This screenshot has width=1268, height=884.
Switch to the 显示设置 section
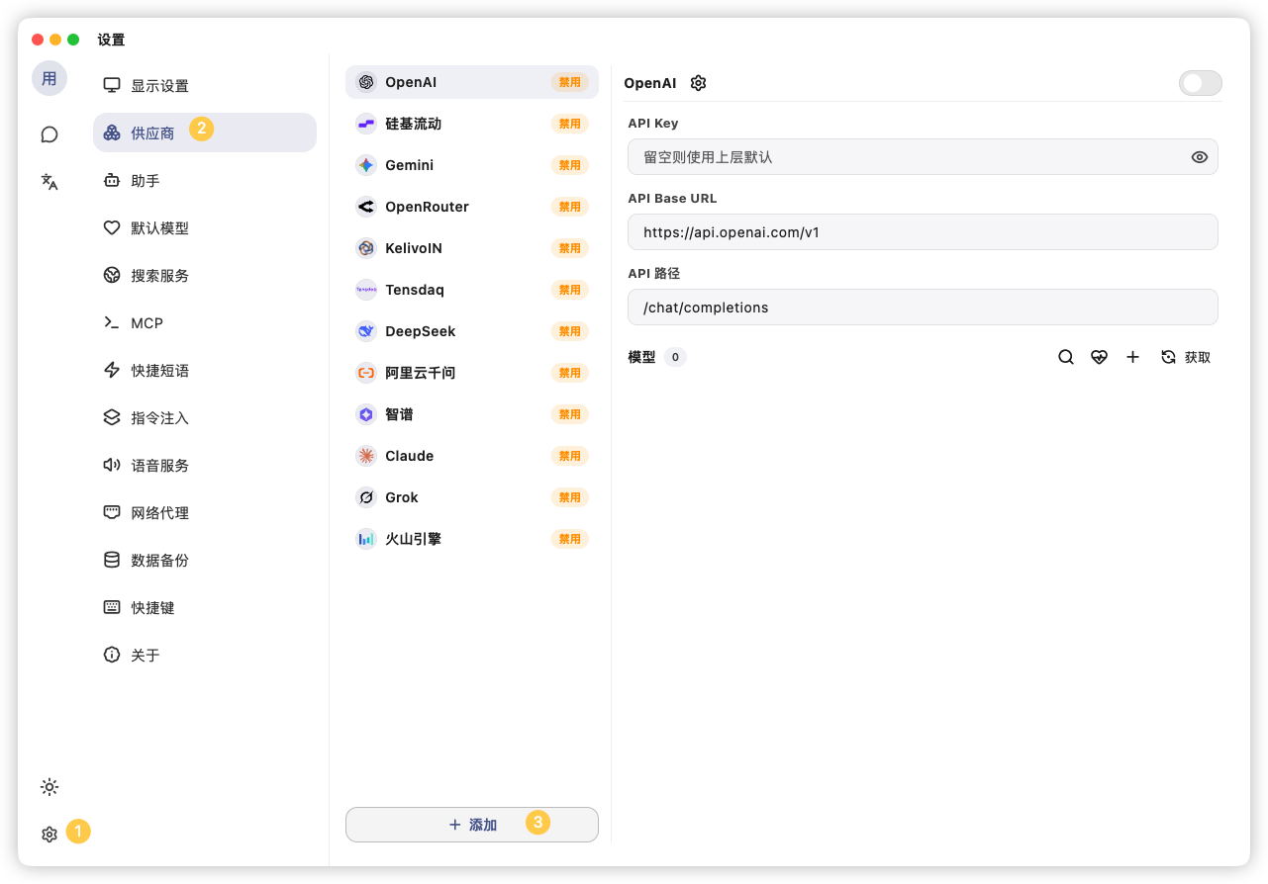point(158,85)
